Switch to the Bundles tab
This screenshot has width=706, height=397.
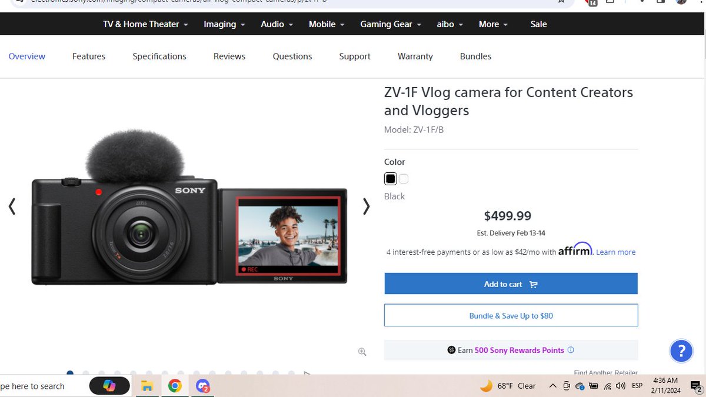pos(475,56)
